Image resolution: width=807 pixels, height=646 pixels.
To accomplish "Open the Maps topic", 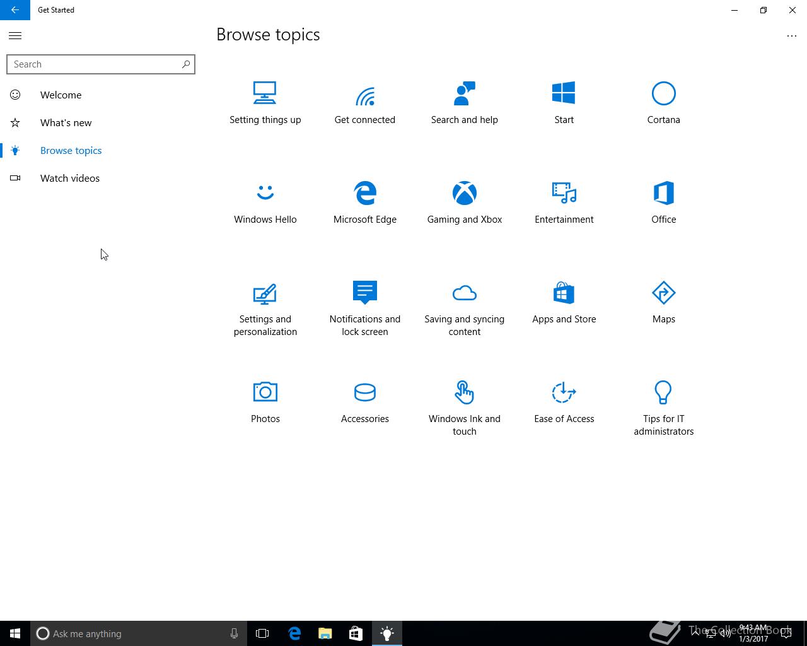I will 663,303.
